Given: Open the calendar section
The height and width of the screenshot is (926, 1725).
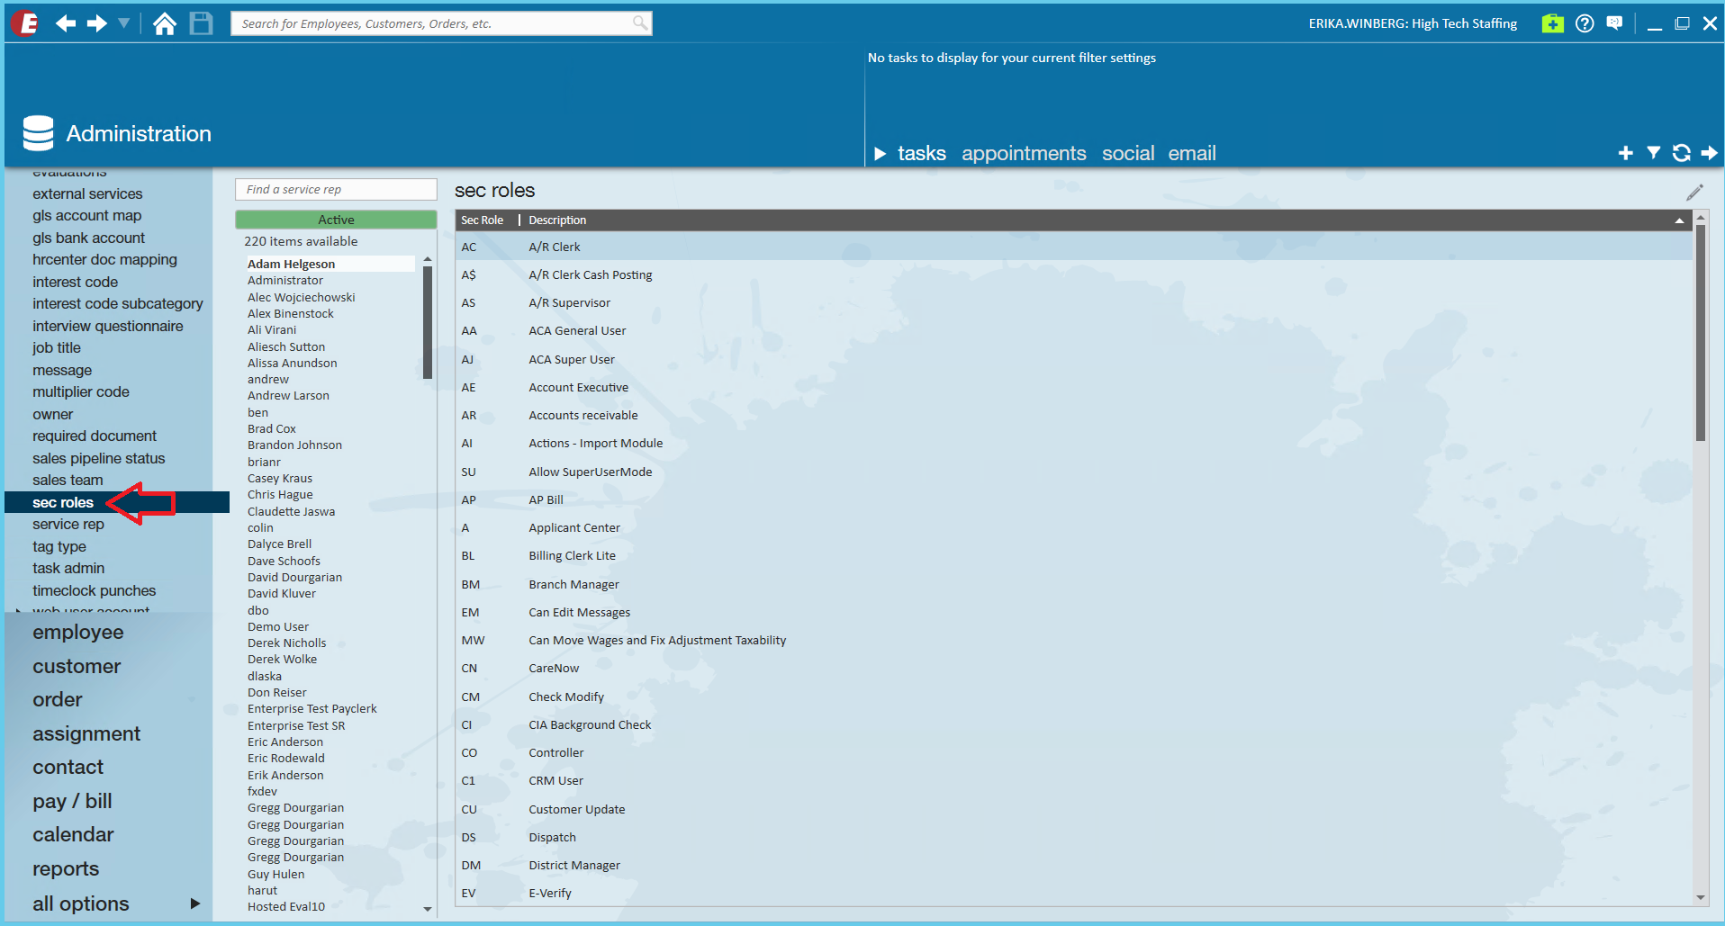Looking at the screenshot, I should coord(74,835).
